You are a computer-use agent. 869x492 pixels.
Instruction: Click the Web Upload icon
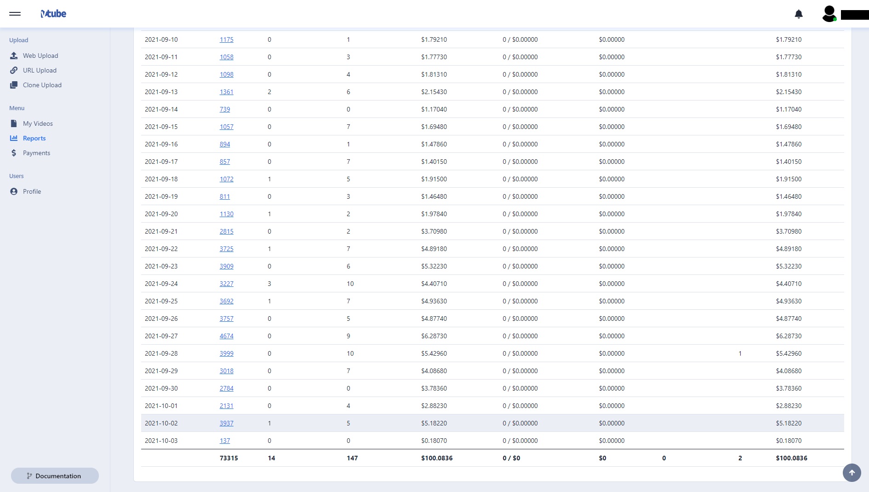pyautogui.click(x=14, y=56)
